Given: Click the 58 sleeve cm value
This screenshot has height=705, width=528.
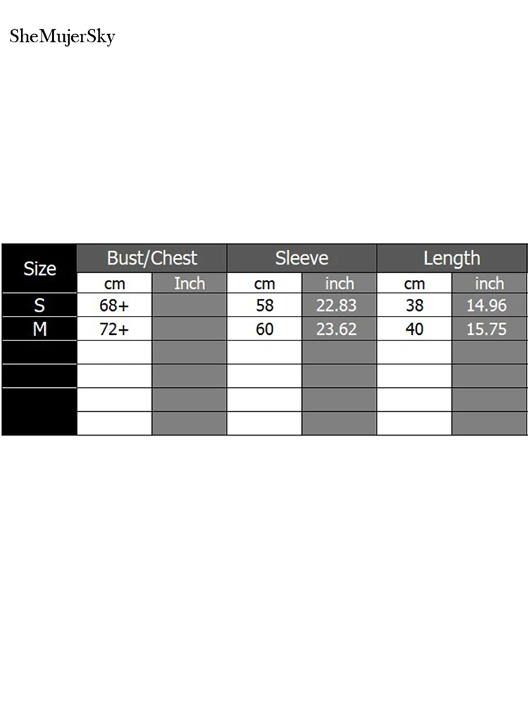Looking at the screenshot, I should (x=264, y=305).
